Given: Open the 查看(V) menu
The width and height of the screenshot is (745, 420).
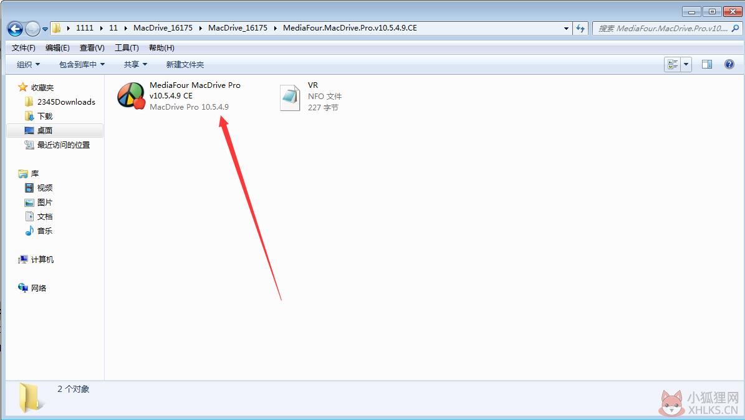Looking at the screenshot, I should coord(92,47).
